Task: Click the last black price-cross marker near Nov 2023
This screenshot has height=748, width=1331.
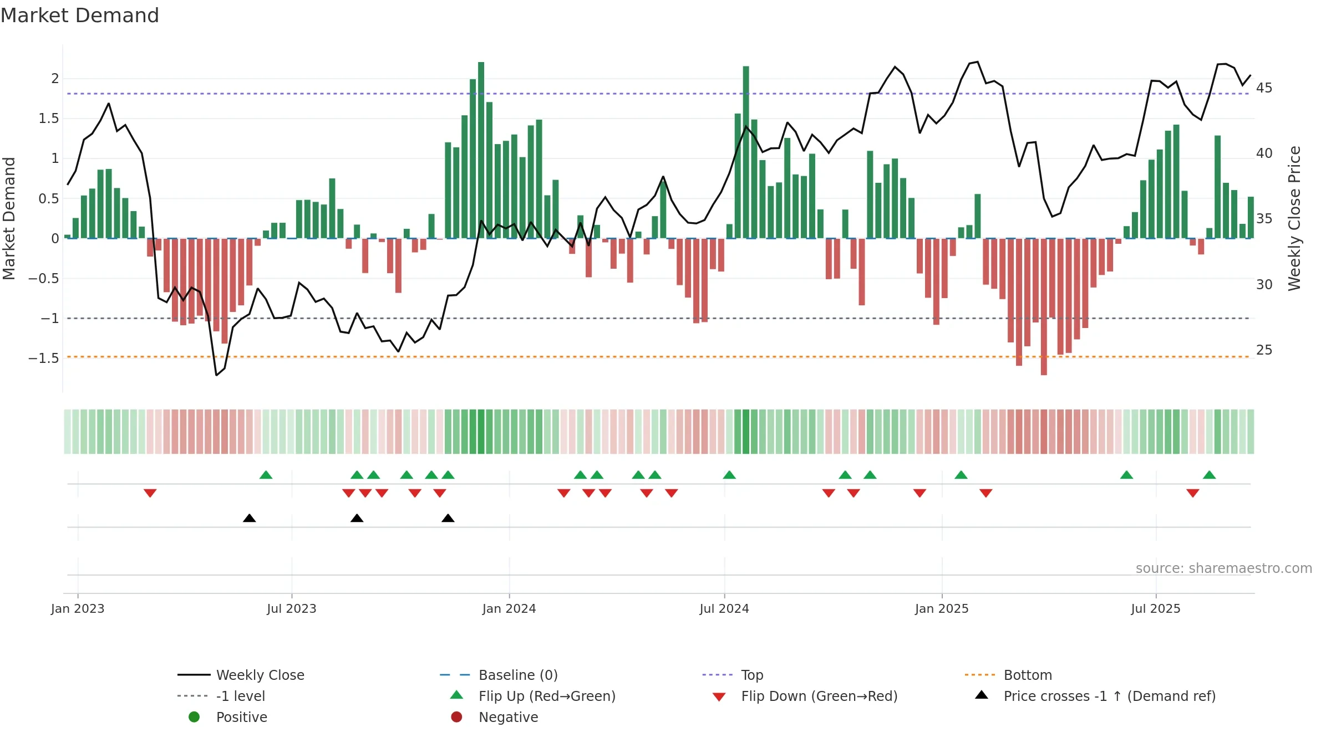Action: coord(448,518)
